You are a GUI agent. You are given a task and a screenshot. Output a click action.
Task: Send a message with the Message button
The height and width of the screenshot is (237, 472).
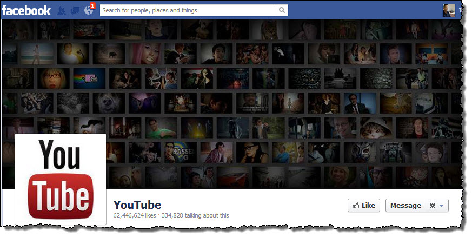point(405,206)
